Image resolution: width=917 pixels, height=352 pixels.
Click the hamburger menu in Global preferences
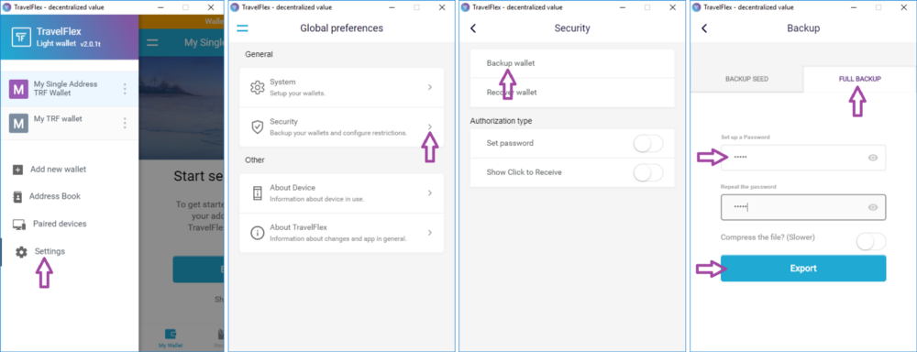pyautogui.click(x=242, y=28)
